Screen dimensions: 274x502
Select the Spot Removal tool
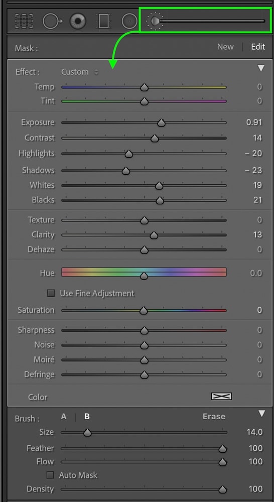[x=53, y=21]
